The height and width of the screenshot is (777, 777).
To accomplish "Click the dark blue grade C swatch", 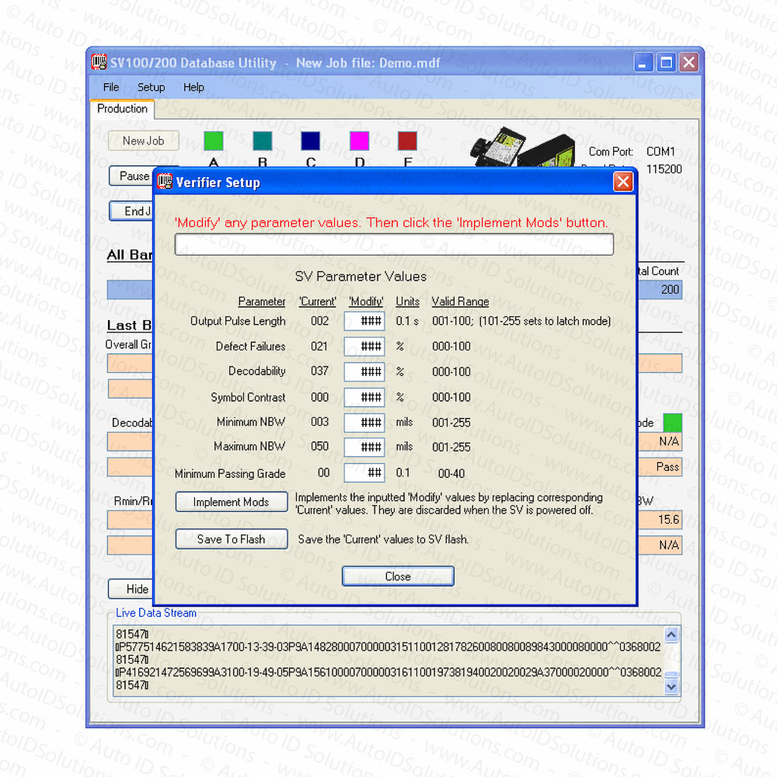I will (x=311, y=141).
